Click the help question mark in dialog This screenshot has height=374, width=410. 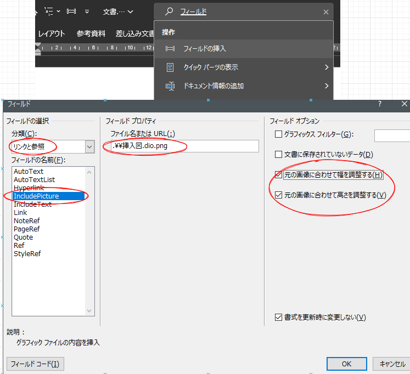380,104
